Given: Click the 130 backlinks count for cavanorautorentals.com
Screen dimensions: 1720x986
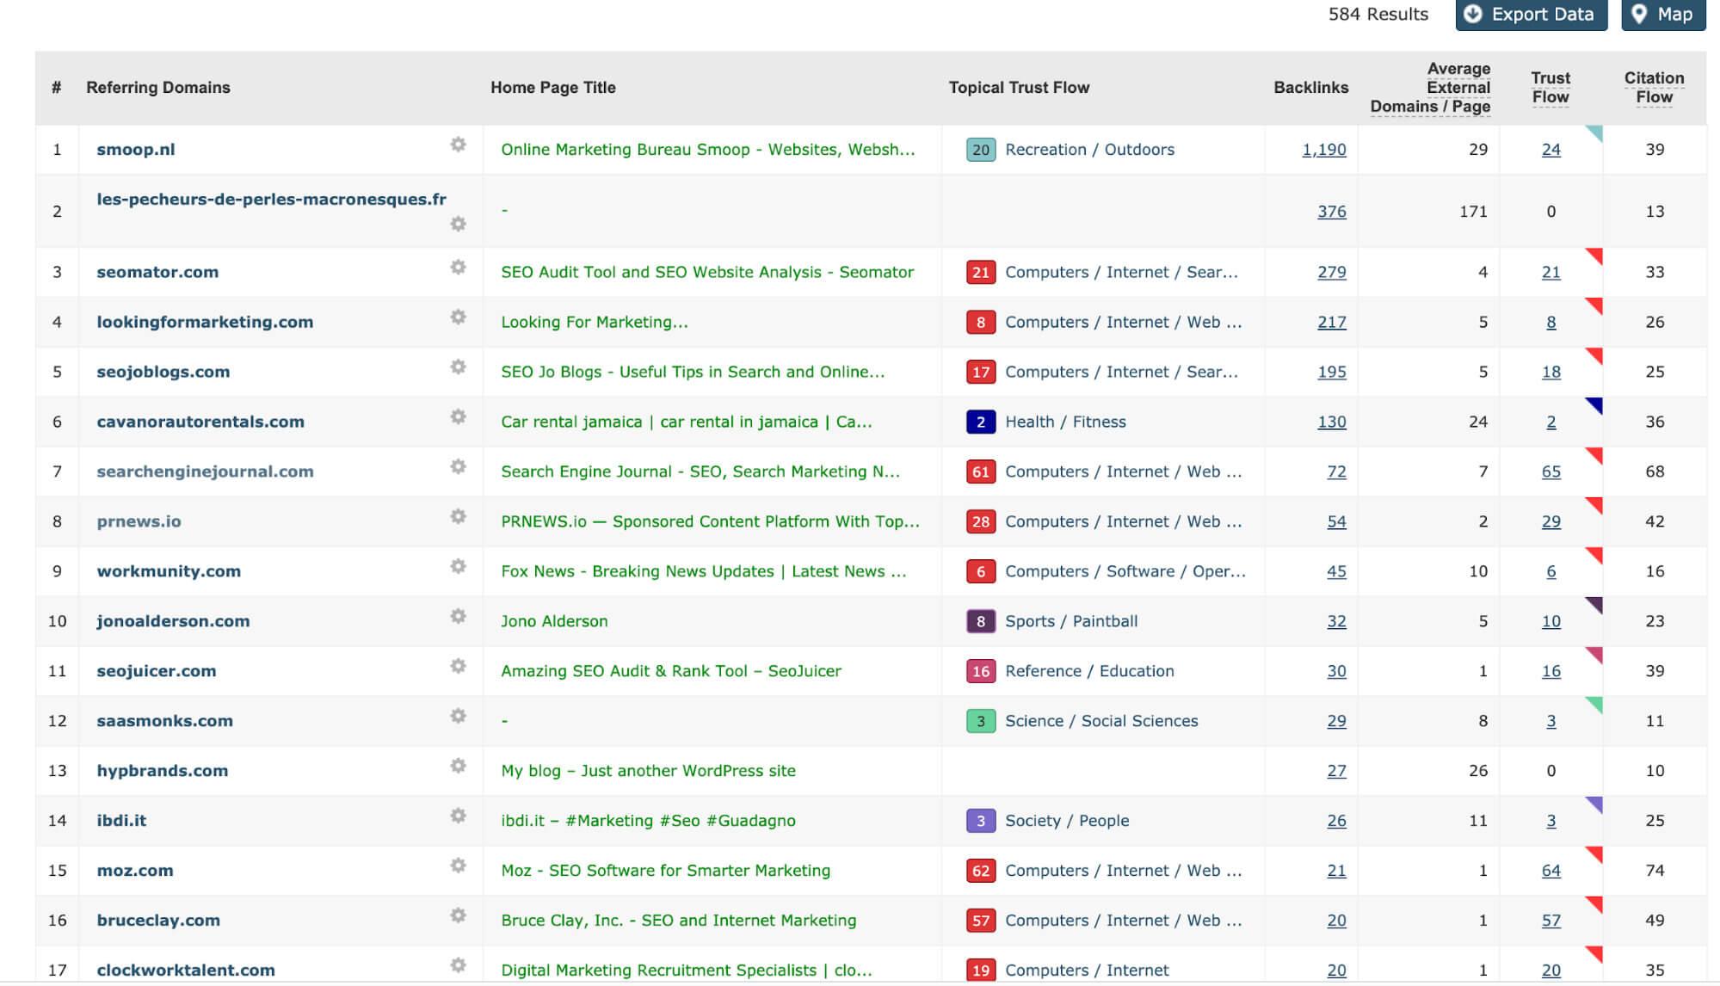Looking at the screenshot, I should point(1332,422).
